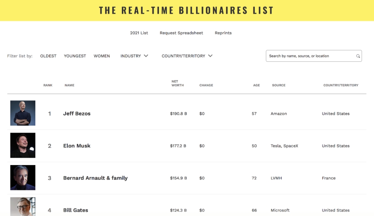Filter list by Oldest
The height and width of the screenshot is (216, 374).
tap(48, 56)
